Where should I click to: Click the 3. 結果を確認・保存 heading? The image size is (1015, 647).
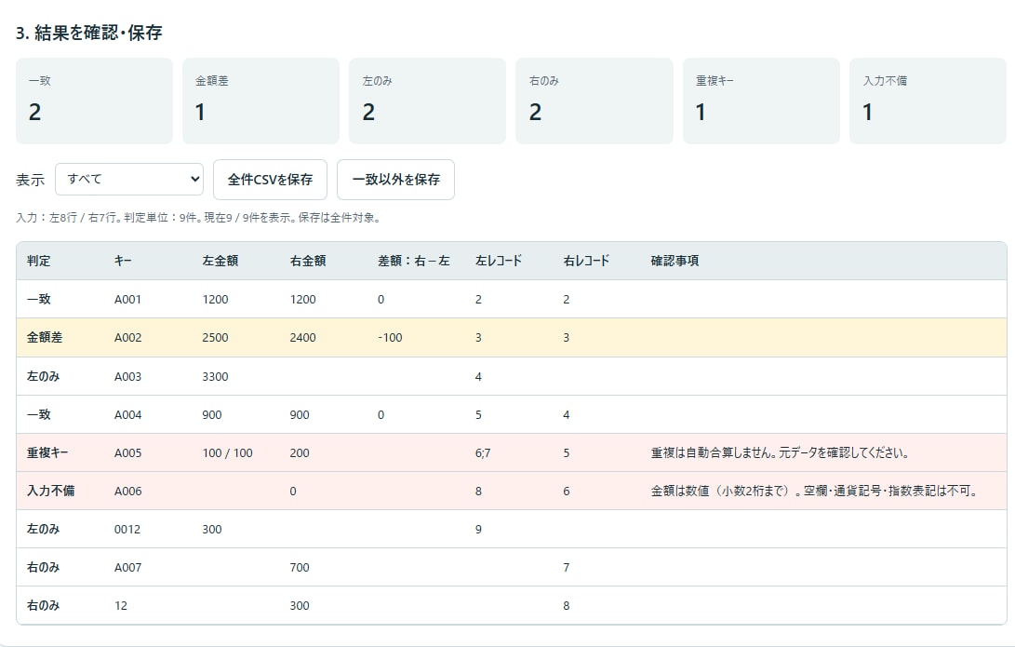point(88,33)
